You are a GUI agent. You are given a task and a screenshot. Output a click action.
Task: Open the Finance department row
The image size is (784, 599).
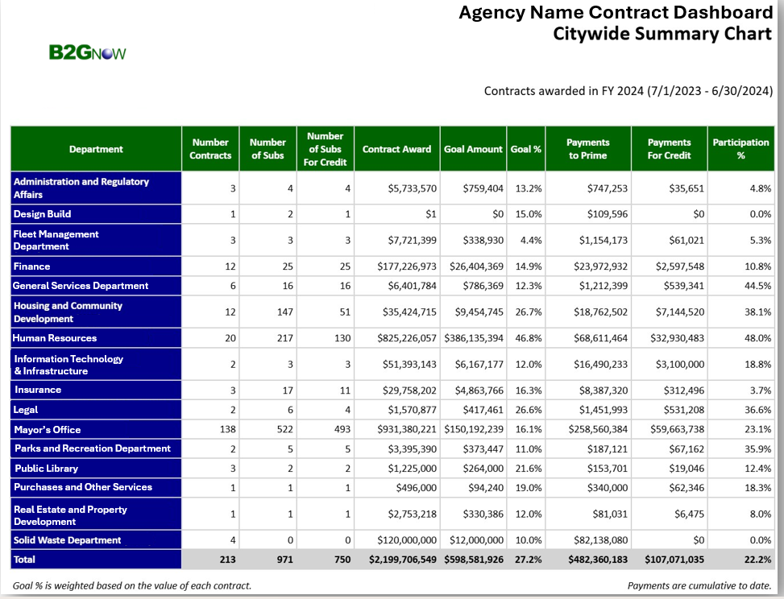click(32, 266)
